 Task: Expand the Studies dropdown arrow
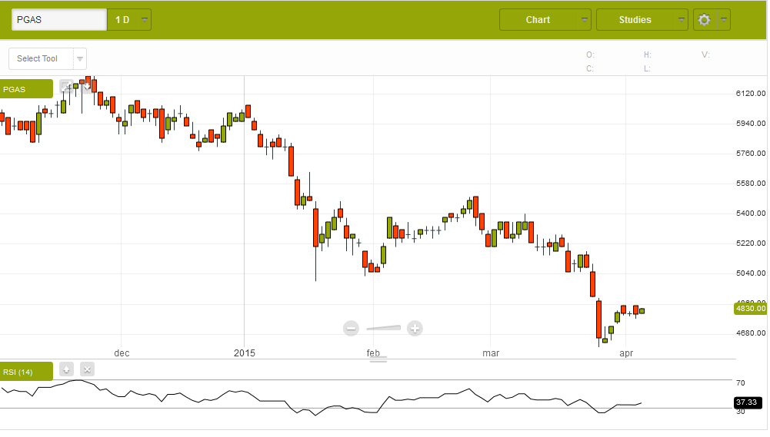tap(682, 20)
